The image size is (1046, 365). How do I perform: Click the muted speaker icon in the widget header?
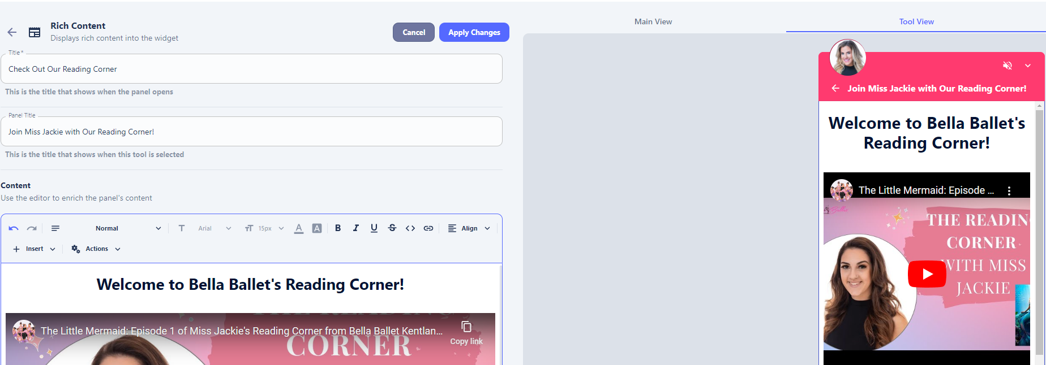point(1008,66)
